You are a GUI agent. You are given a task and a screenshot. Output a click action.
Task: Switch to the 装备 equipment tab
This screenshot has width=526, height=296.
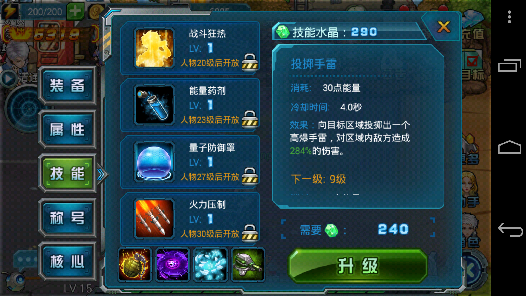pyautogui.click(x=67, y=86)
